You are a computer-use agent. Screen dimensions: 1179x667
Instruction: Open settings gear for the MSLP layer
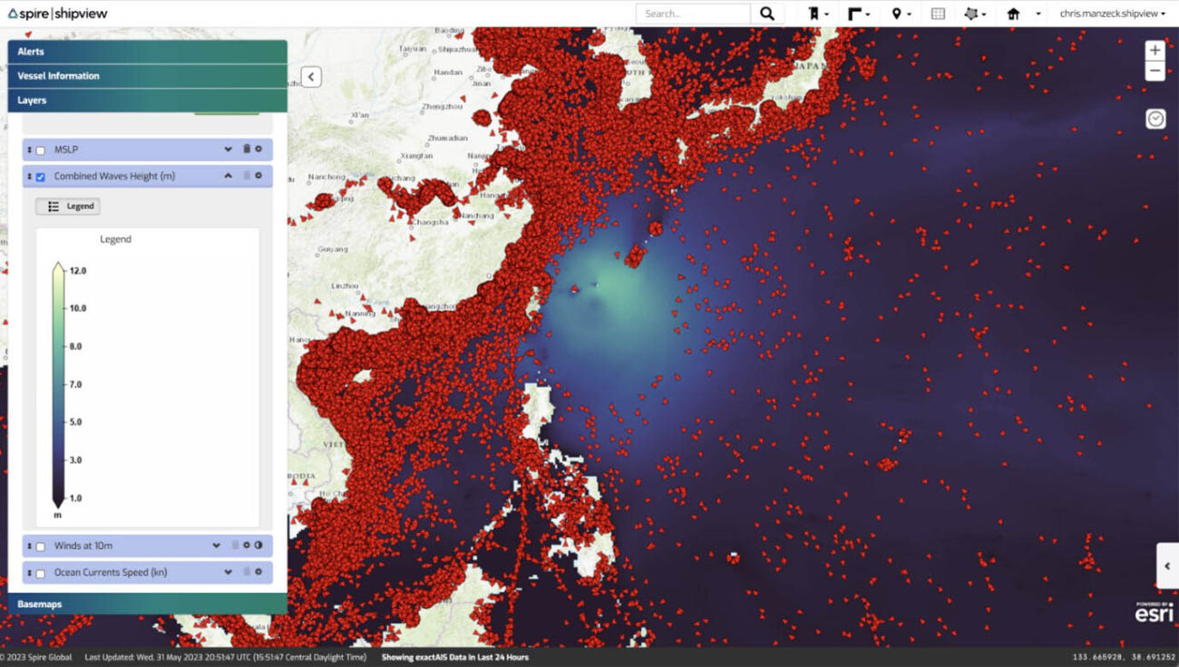tap(260, 149)
